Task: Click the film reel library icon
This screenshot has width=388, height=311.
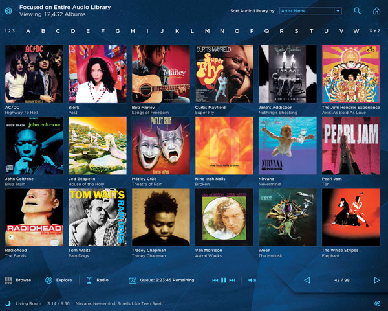Action: pyautogui.click(x=8, y=11)
